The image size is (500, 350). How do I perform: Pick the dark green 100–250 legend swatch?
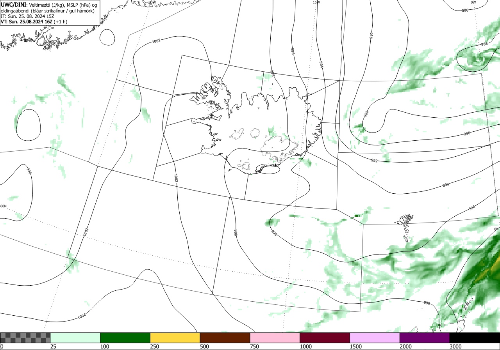coord(125,338)
